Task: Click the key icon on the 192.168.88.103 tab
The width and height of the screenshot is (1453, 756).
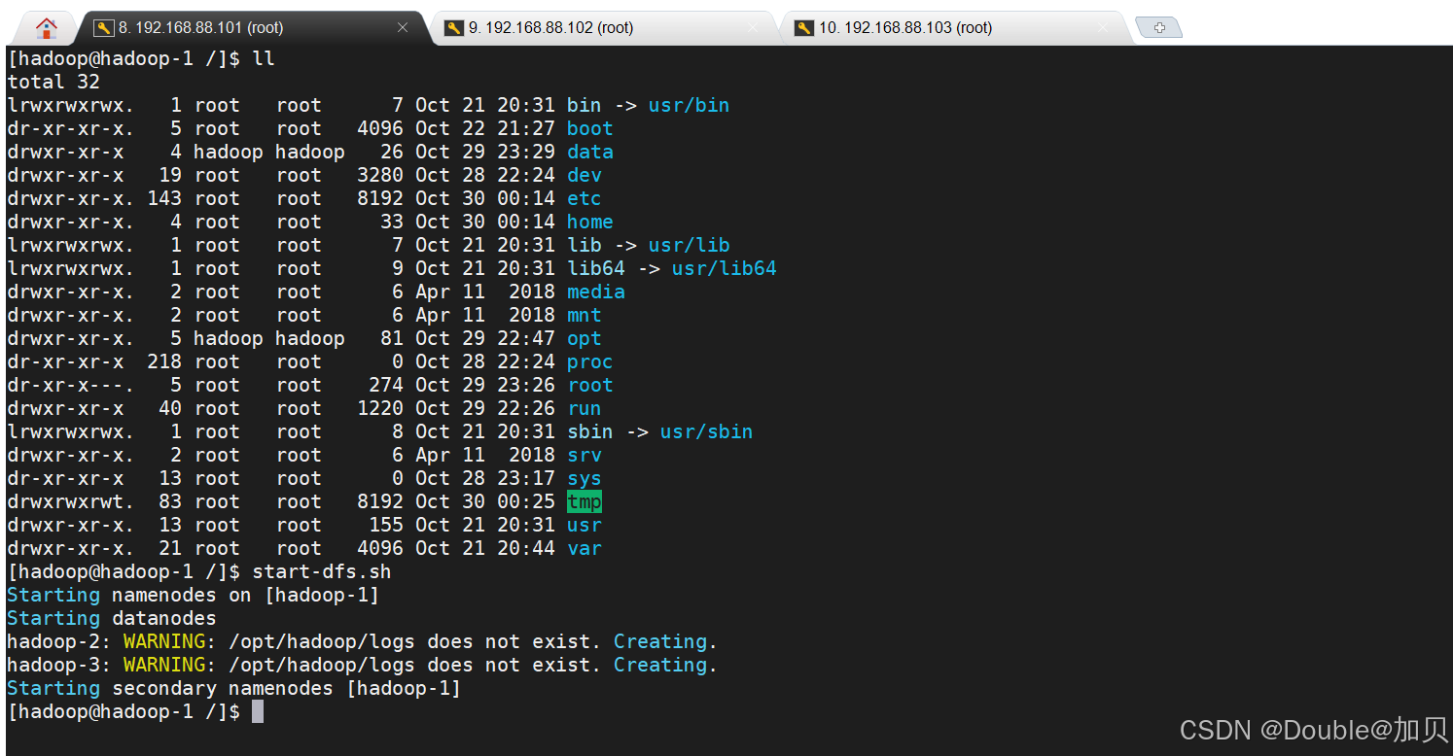Action: point(804,28)
